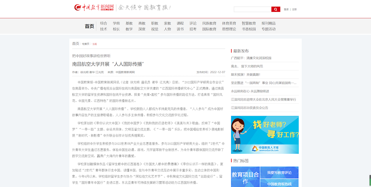371x187 pixels.
Task: Open the 期末预演！来做真题！ article link
Action: coord(246,75)
